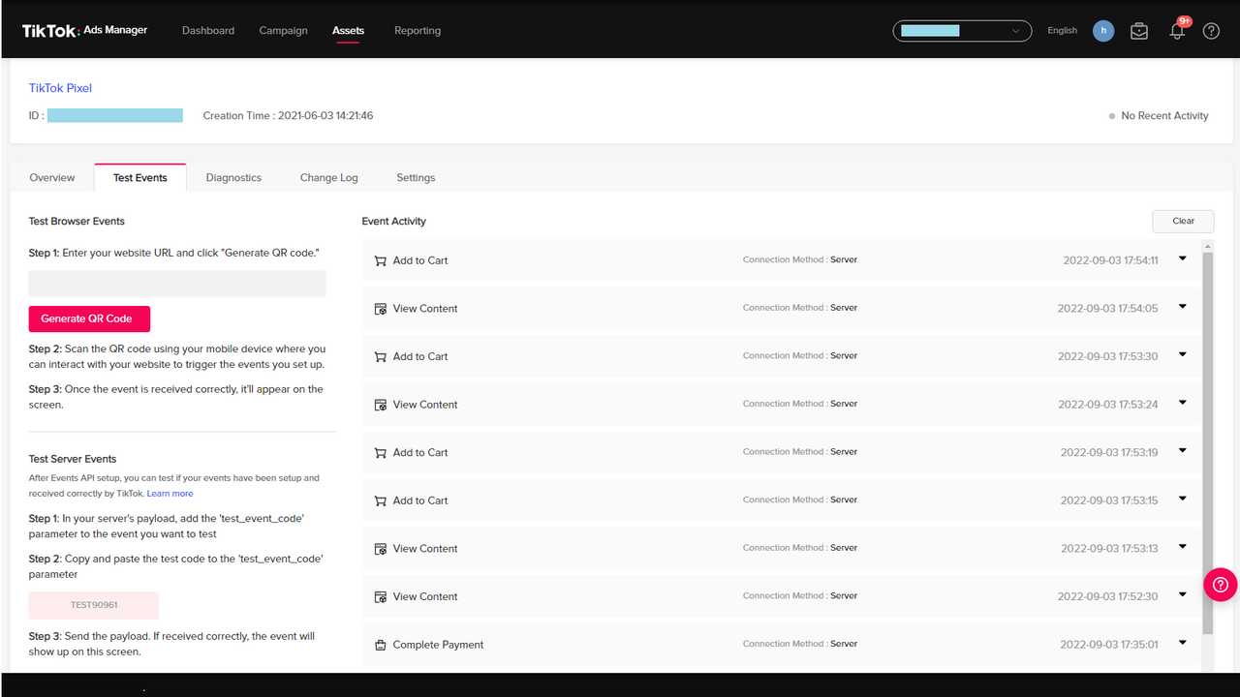Click the TikTok Ads Manager logo
Viewport: 1240px width, 697px height.
(84, 29)
